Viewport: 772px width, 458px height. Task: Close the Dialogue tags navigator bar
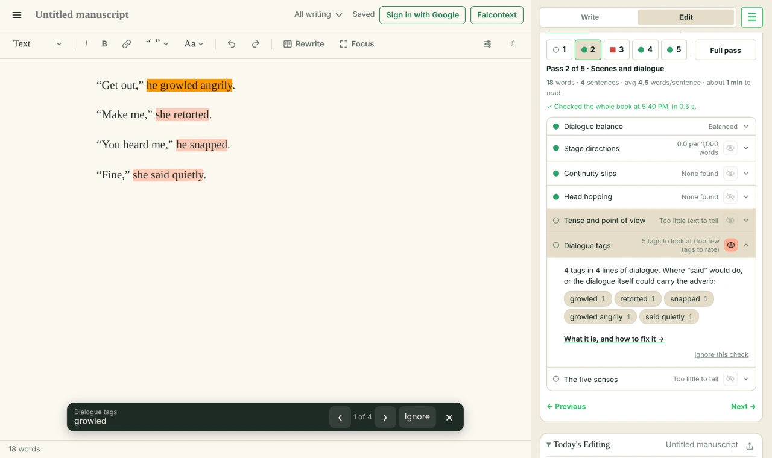[449, 417]
